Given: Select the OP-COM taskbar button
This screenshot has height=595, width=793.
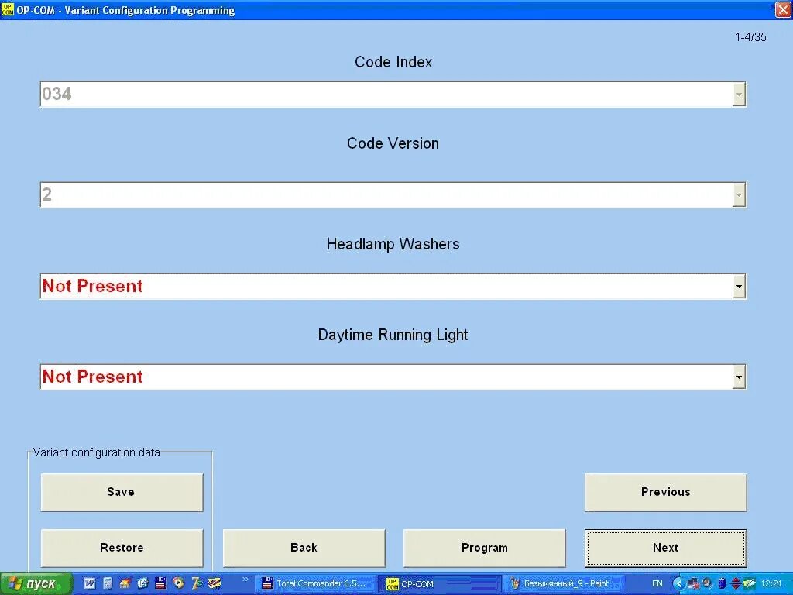Looking at the screenshot, I should 439,584.
